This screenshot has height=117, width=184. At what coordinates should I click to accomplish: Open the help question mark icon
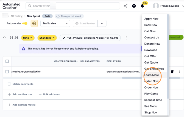tap(134, 6)
